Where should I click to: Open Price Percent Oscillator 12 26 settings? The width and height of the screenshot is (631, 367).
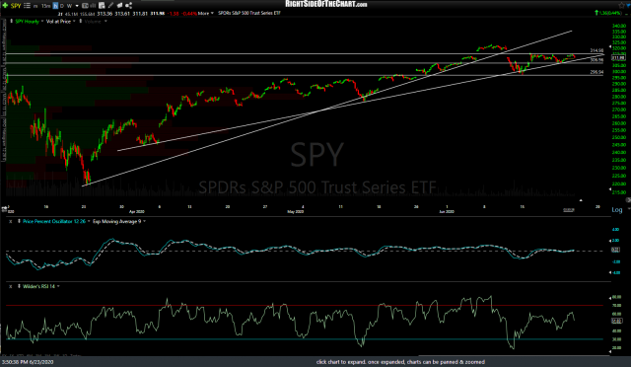[89, 221]
